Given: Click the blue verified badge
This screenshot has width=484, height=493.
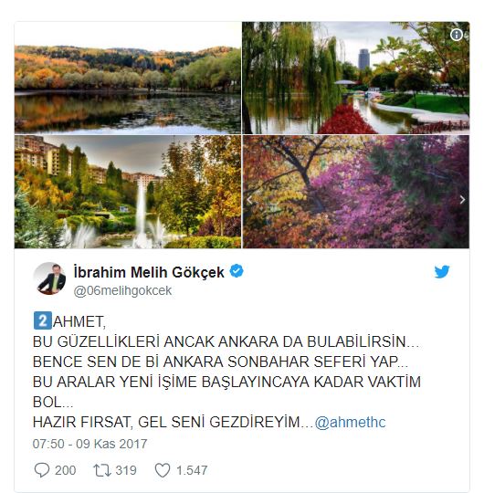Looking at the screenshot, I should [x=237, y=271].
